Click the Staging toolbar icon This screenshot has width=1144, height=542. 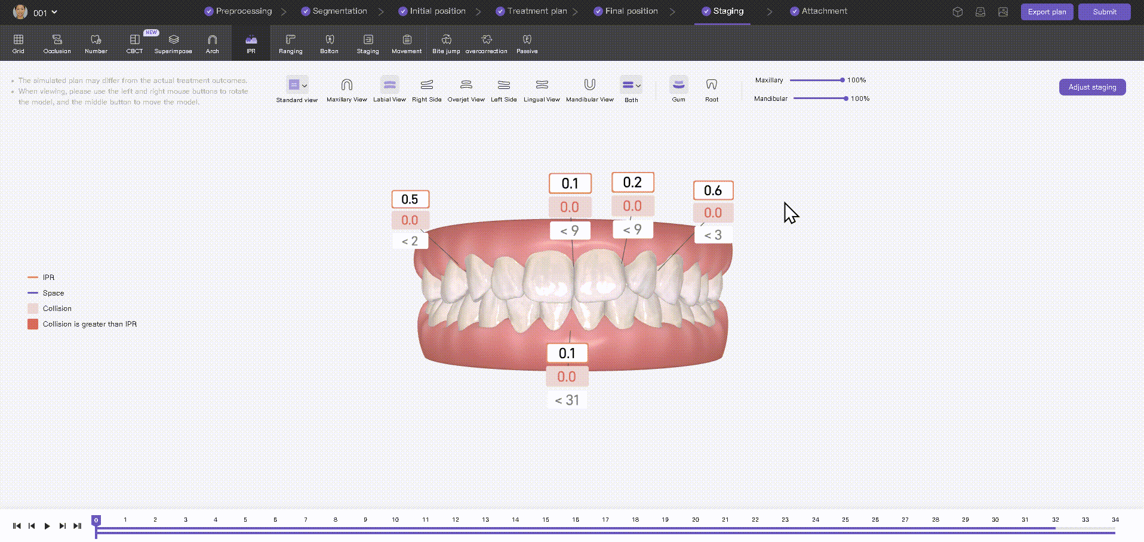[x=368, y=44]
